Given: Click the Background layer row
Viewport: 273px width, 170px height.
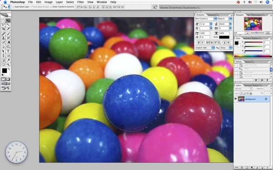Looking at the screenshot, I should click(x=252, y=99).
